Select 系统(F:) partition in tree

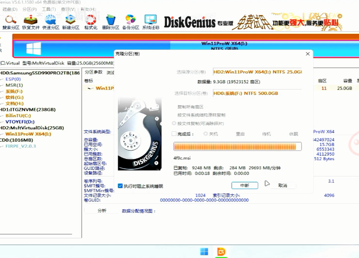click(x=14, y=92)
